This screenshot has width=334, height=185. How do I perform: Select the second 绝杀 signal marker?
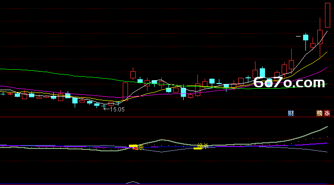tap(201, 146)
